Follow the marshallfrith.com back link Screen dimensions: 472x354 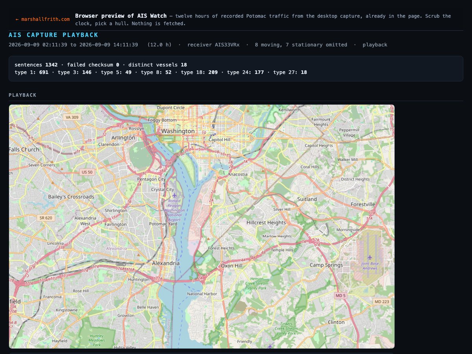42,19
